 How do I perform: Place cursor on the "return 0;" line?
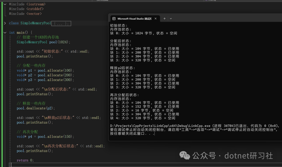[x=25, y=160]
